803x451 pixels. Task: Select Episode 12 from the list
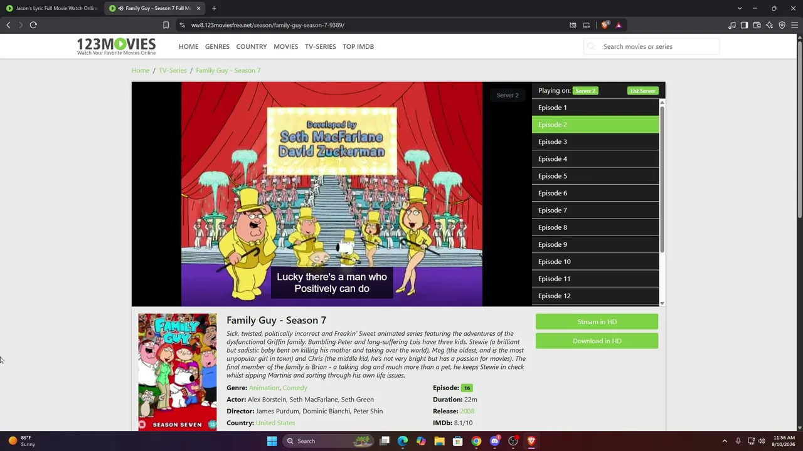pyautogui.click(x=595, y=296)
